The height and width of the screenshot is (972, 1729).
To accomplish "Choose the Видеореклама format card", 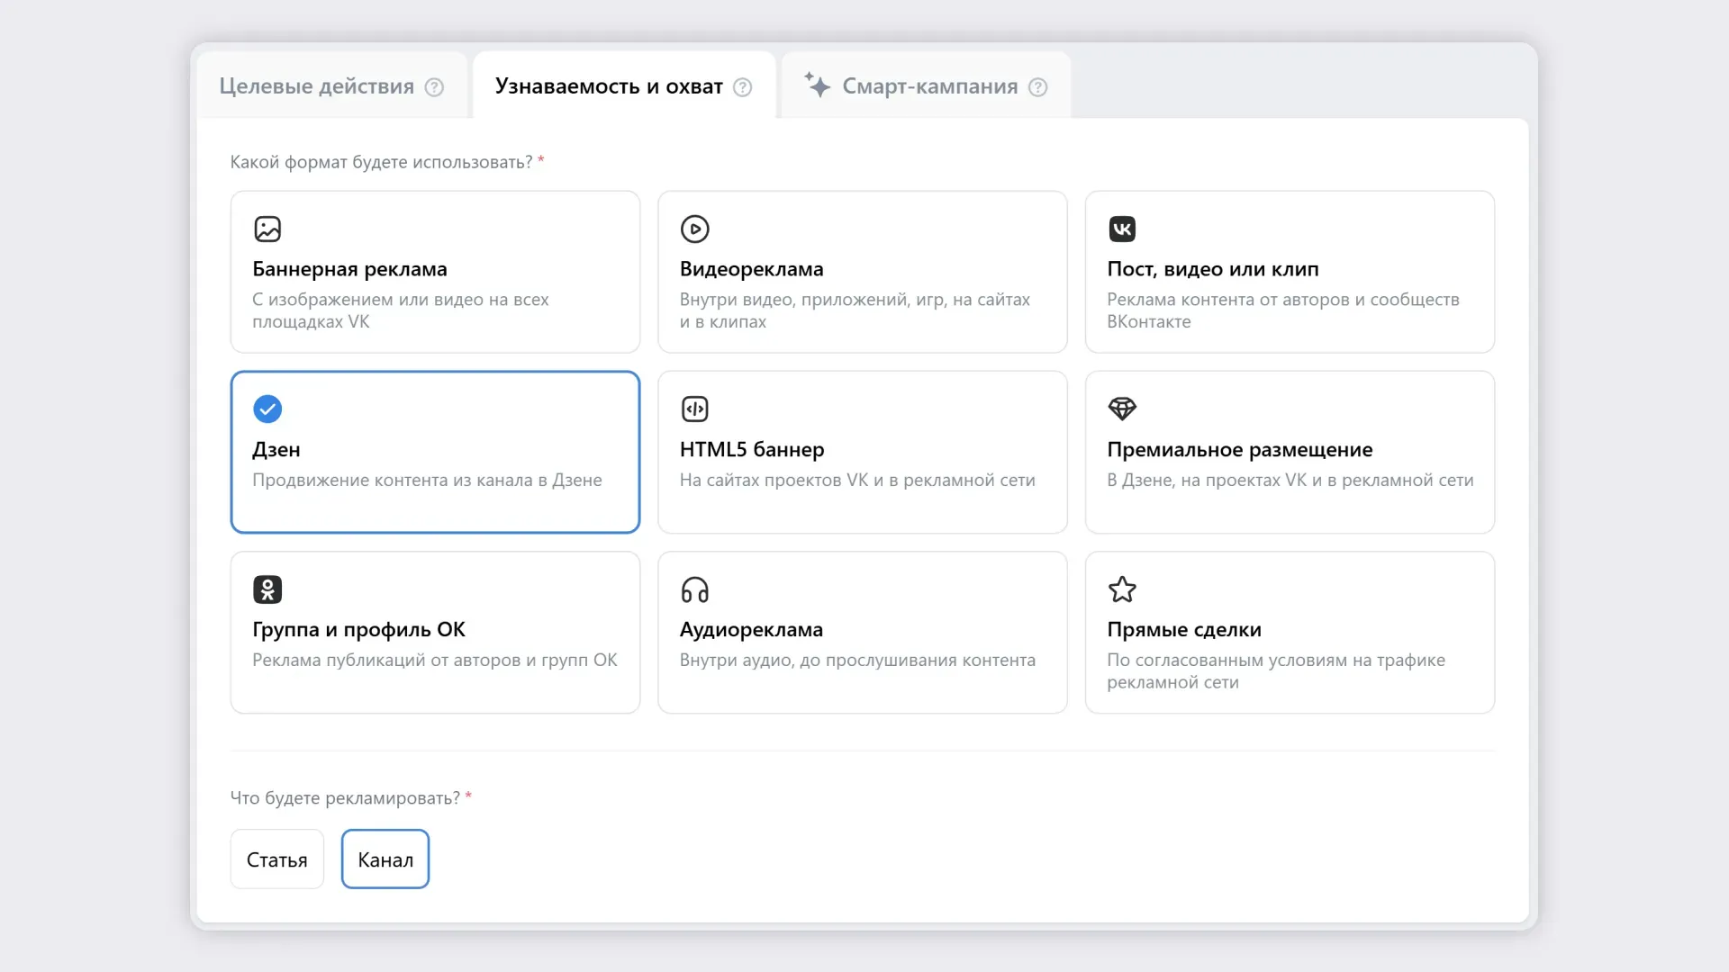I will pyautogui.click(x=862, y=272).
